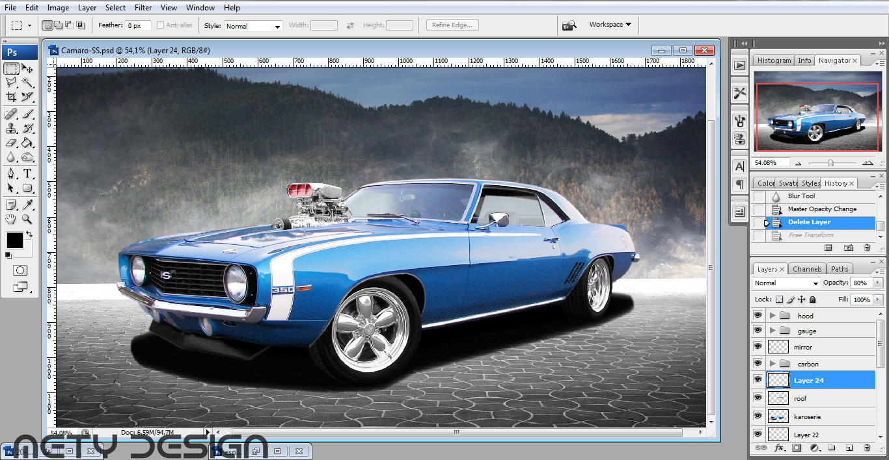Open the Workspace dropdown

610,25
